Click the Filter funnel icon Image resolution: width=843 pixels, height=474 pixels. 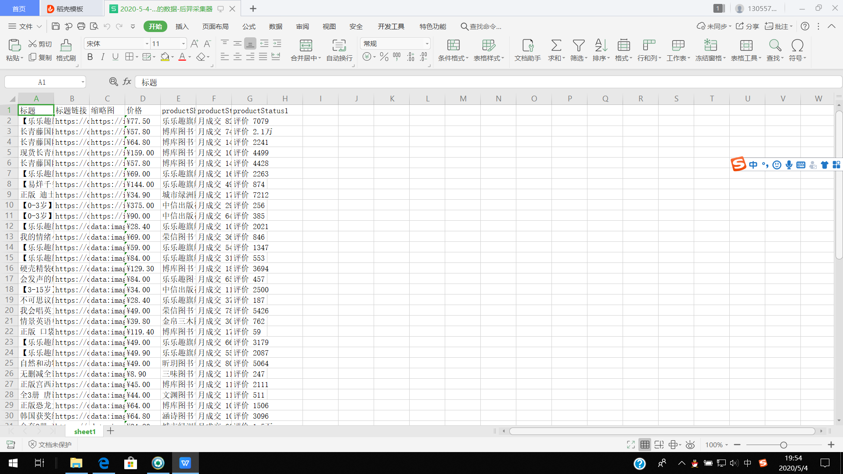578,46
